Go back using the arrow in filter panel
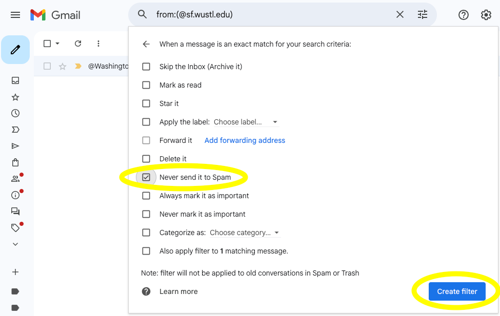 pyautogui.click(x=146, y=44)
